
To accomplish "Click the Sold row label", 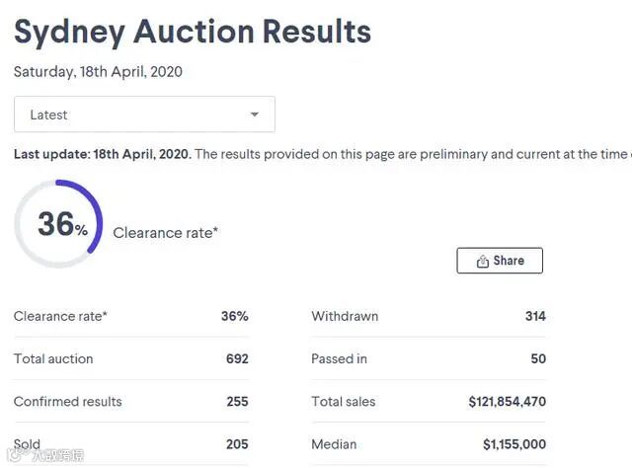I will pyautogui.click(x=28, y=444).
